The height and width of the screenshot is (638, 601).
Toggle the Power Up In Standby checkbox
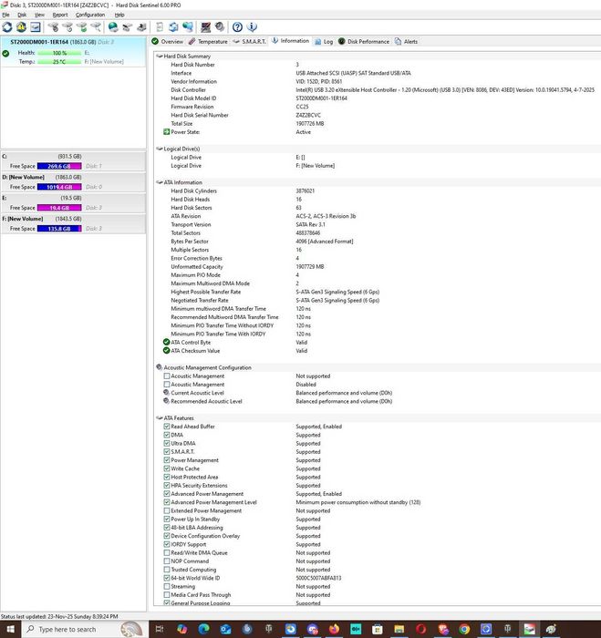167,519
